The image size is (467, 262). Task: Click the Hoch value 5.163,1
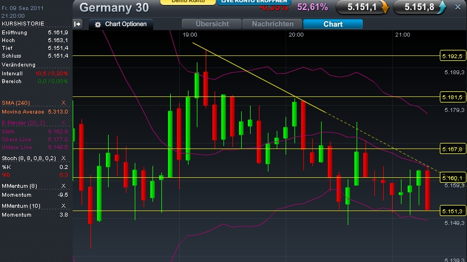[58, 40]
